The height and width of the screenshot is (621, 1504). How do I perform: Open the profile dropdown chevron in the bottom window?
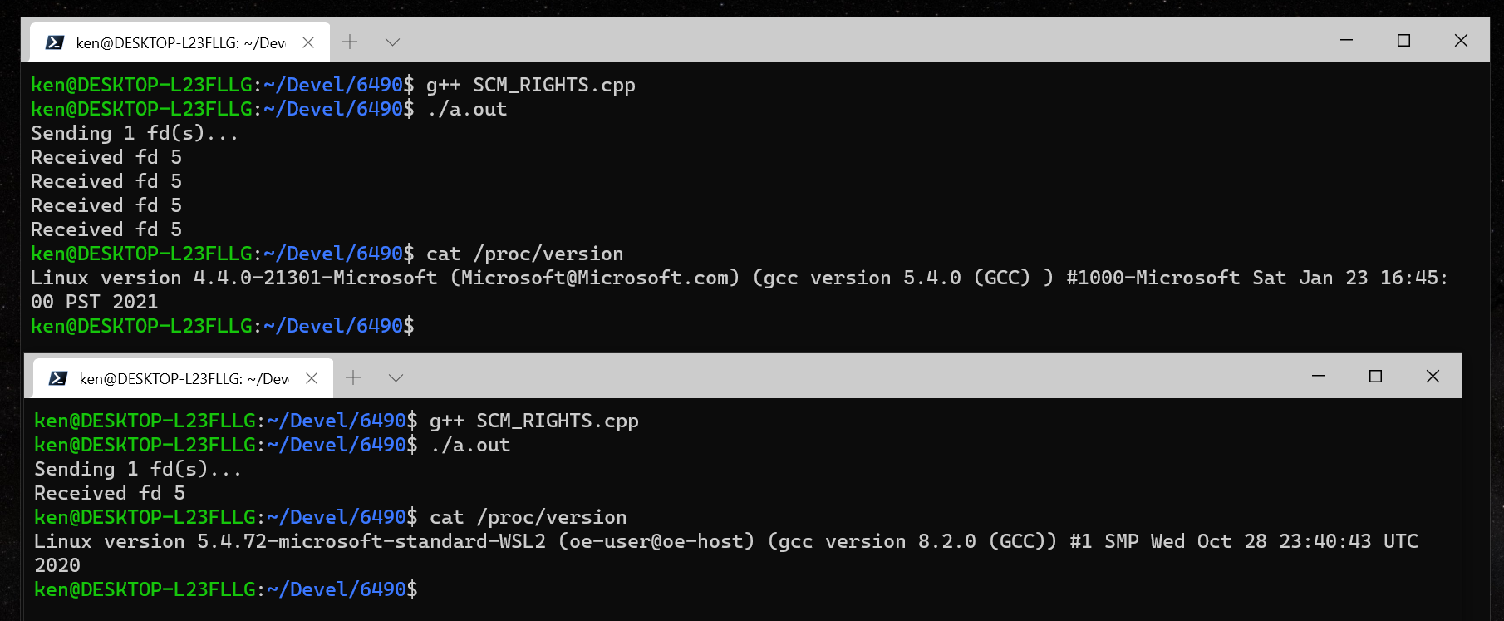pos(395,377)
